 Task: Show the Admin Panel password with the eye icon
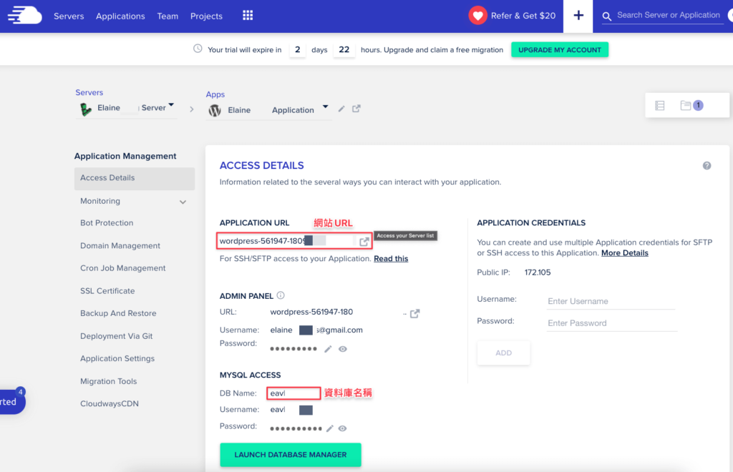click(x=343, y=349)
